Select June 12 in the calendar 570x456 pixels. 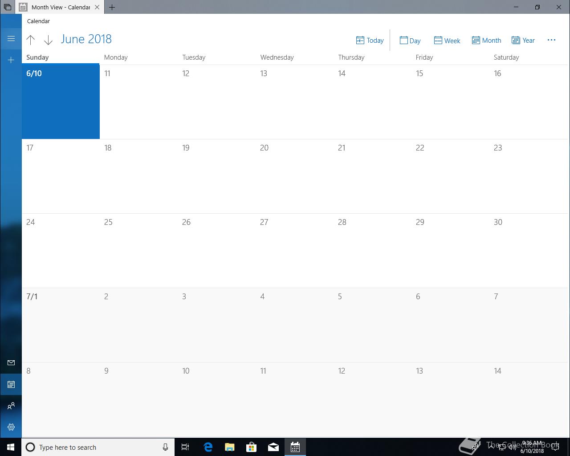[x=216, y=102]
